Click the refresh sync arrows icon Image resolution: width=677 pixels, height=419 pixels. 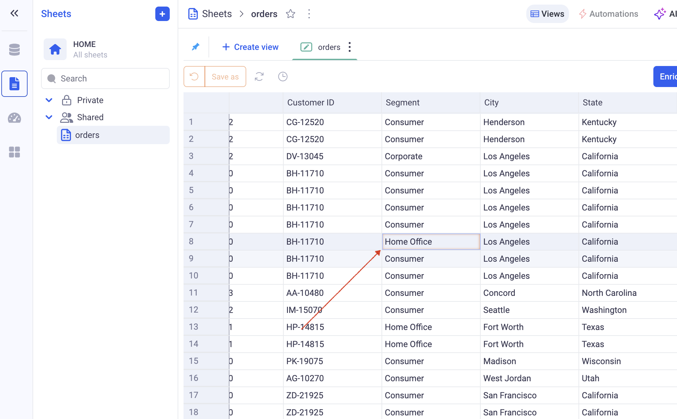tap(259, 77)
